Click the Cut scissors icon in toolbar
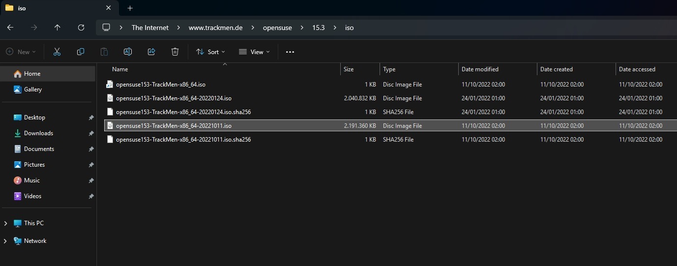The width and height of the screenshot is (677, 266). [x=57, y=52]
